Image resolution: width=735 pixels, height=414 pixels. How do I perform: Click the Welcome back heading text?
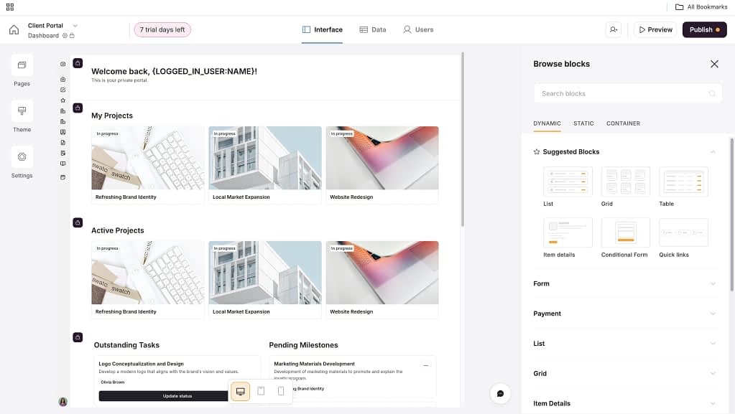point(174,71)
